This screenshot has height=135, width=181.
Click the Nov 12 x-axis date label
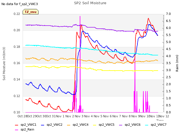click(164, 116)
